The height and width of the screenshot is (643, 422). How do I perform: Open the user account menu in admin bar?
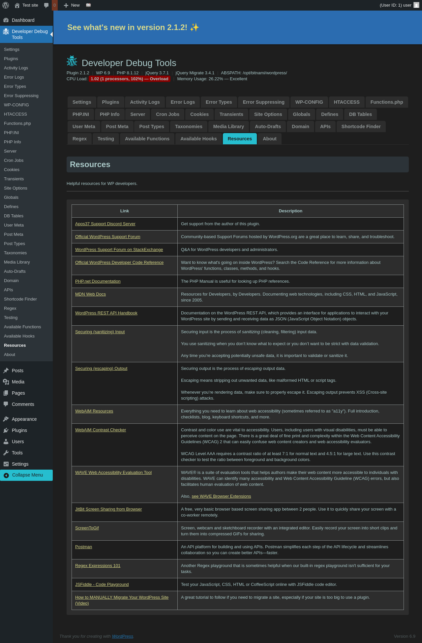click(x=399, y=5)
